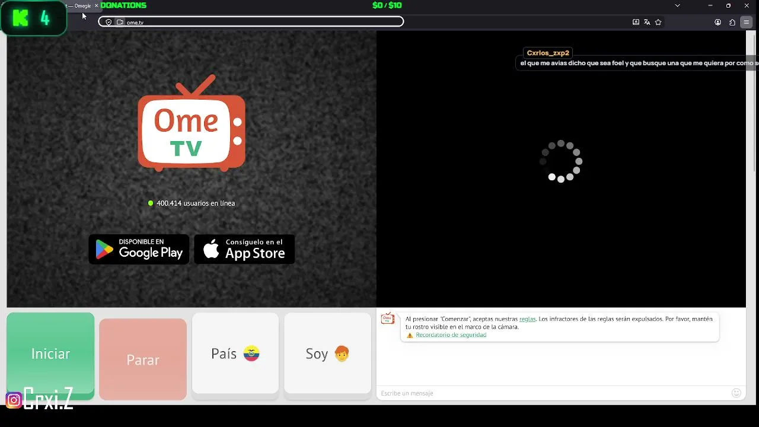Click the loading spinner in video pane
Screen dimensions: 759x427
click(x=561, y=161)
